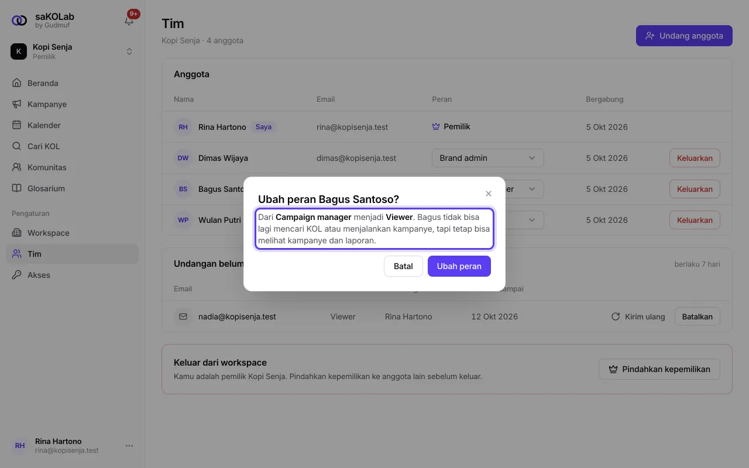Remove Wulan Putri with Keluarkan
Viewport: 749px width, 468px height.
click(x=695, y=220)
